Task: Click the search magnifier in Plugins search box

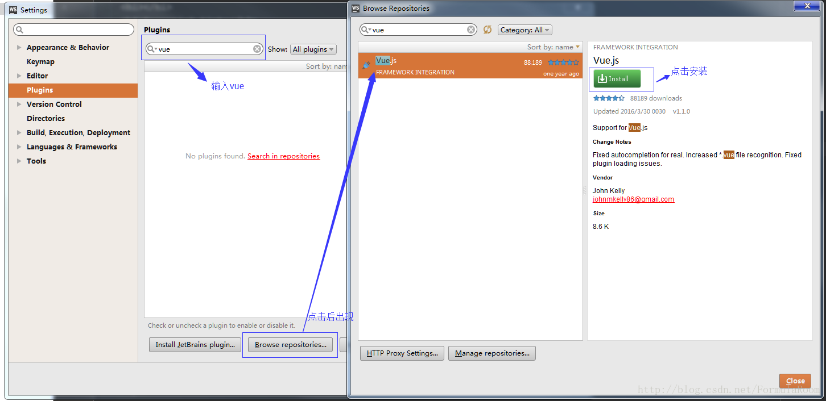Action: [x=152, y=49]
